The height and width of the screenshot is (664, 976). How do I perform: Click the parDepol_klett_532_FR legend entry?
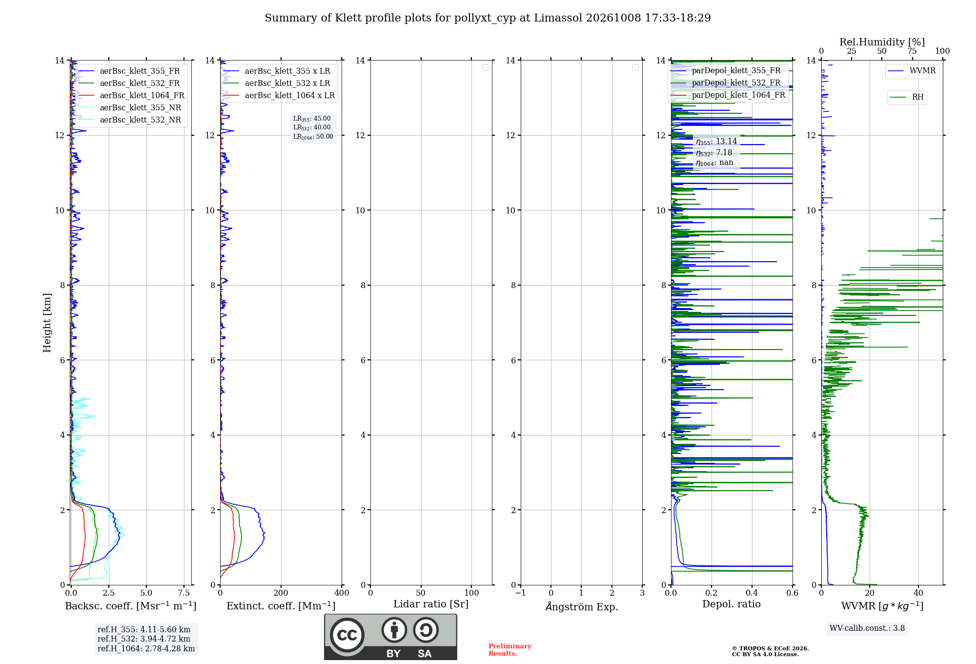726,83
